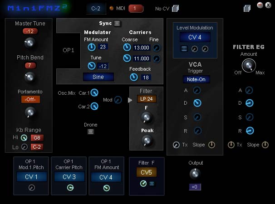
Task: Click the FM Amount knob
Action: pos(92,47)
